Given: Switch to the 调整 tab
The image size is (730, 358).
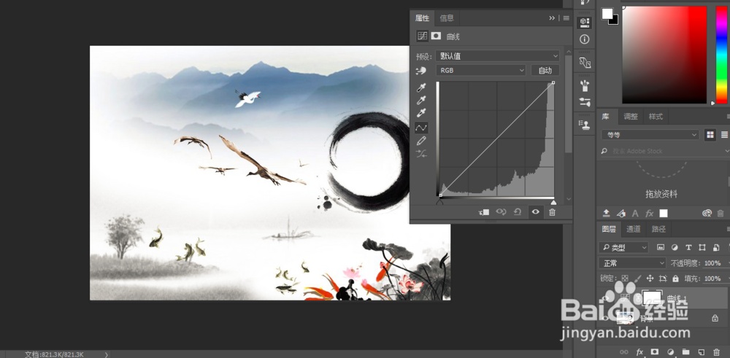Looking at the screenshot, I should point(631,116).
